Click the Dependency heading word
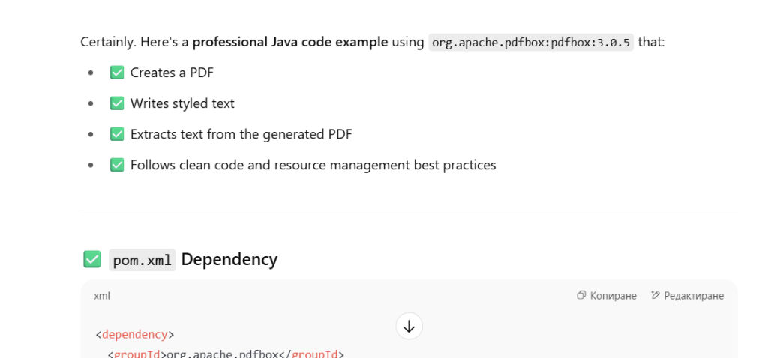The image size is (768, 358). [229, 259]
